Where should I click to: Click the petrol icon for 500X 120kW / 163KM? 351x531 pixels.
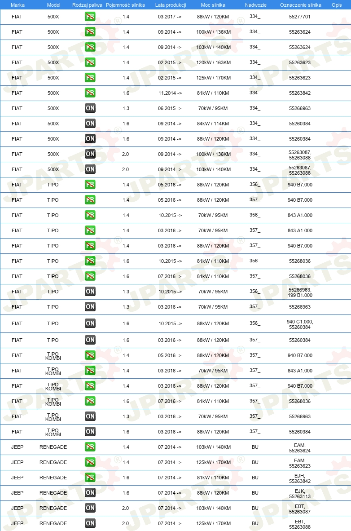coord(90,62)
